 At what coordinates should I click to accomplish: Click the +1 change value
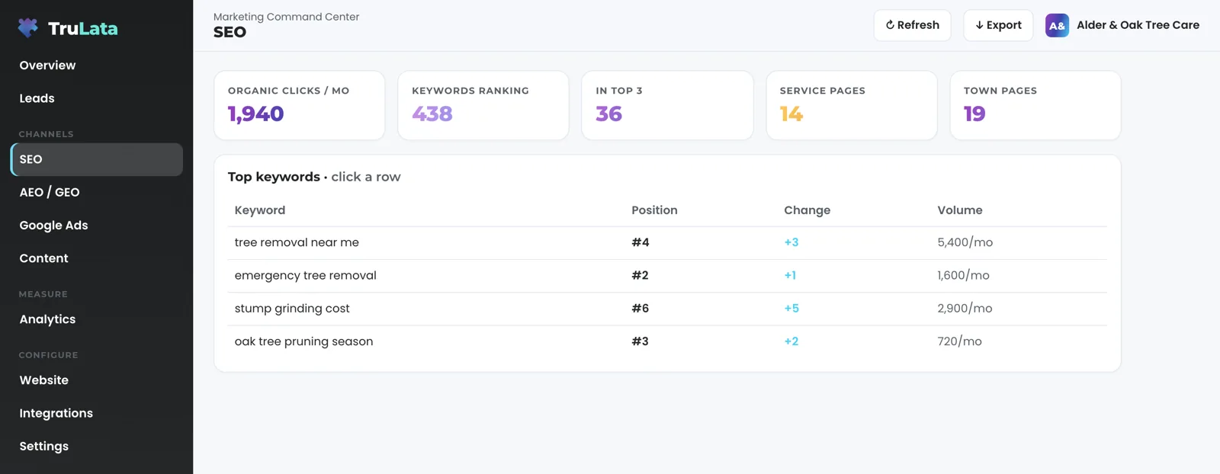[x=790, y=275]
